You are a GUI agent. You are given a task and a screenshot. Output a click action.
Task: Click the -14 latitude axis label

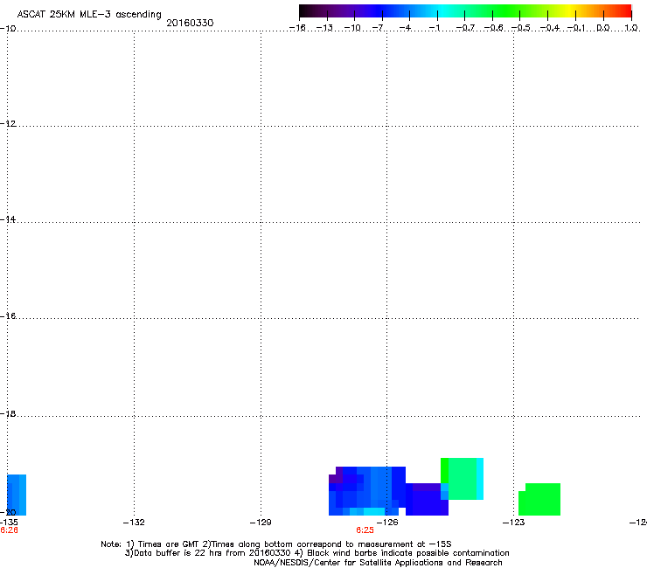pos(8,219)
